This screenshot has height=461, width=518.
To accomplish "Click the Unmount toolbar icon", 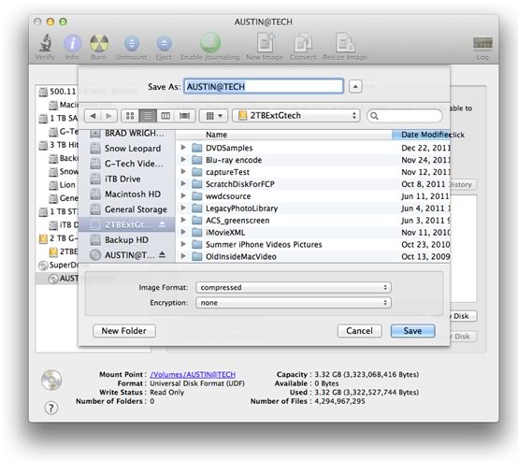I will point(132,43).
